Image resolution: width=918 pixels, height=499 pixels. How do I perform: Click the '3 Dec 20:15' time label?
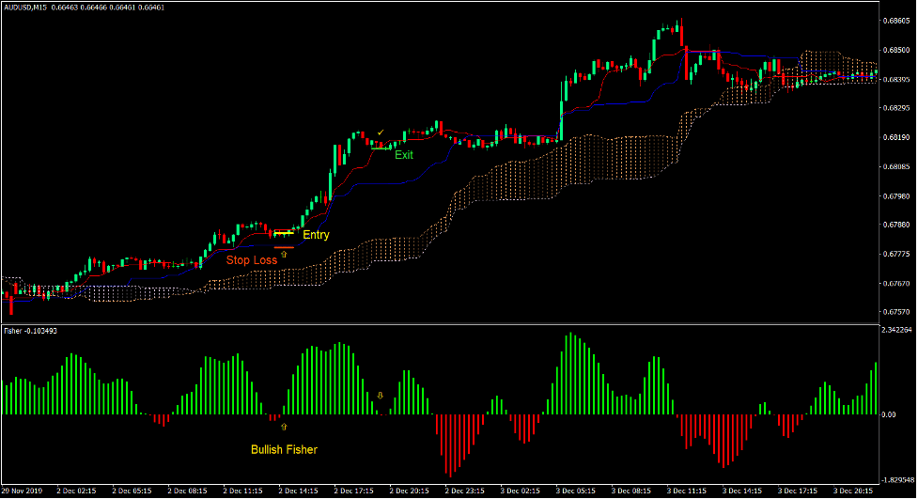click(x=853, y=491)
